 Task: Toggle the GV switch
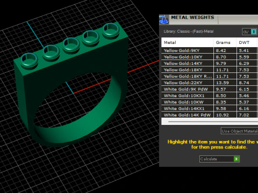pos(250,32)
